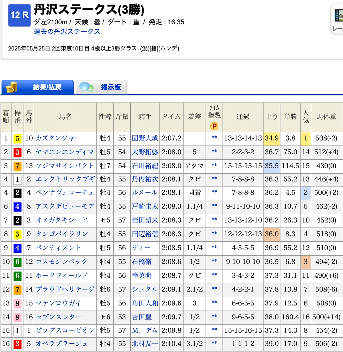Click the blue-highlighted 35.5 last-3F cell
This screenshot has width=343, height=352.
tap(272, 166)
